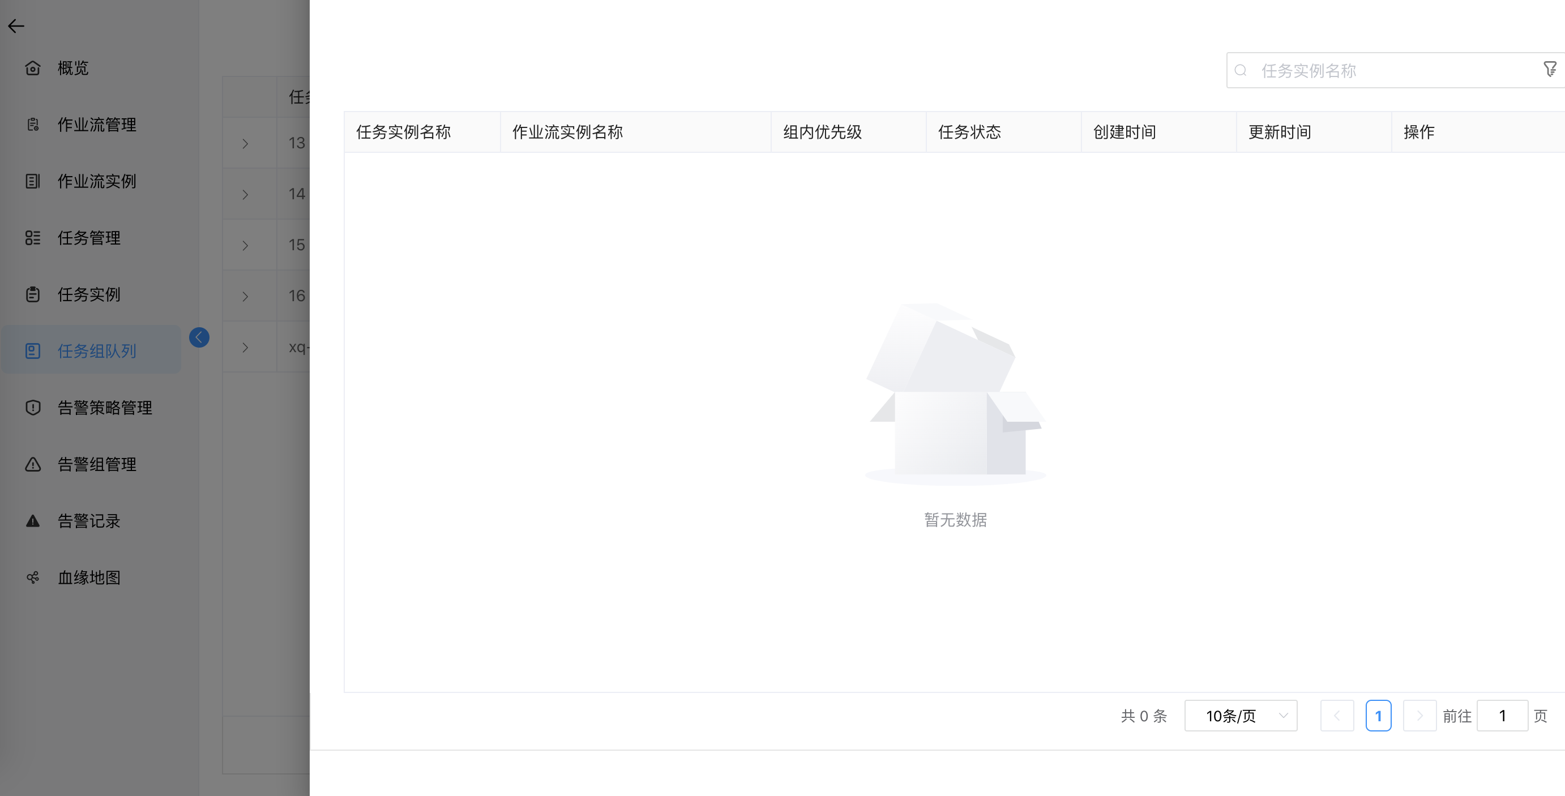
Task: Open the 血缘地图 lineage map icon
Action: coord(33,577)
